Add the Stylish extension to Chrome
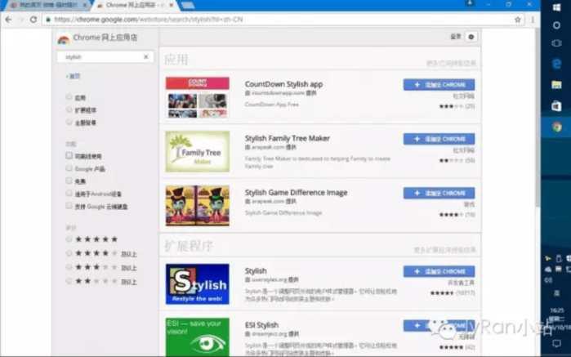Viewport: 571px width, 357px height. click(439, 271)
